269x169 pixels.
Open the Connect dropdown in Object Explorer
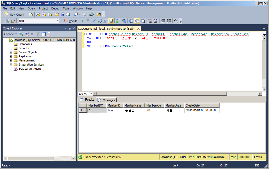[11, 34]
